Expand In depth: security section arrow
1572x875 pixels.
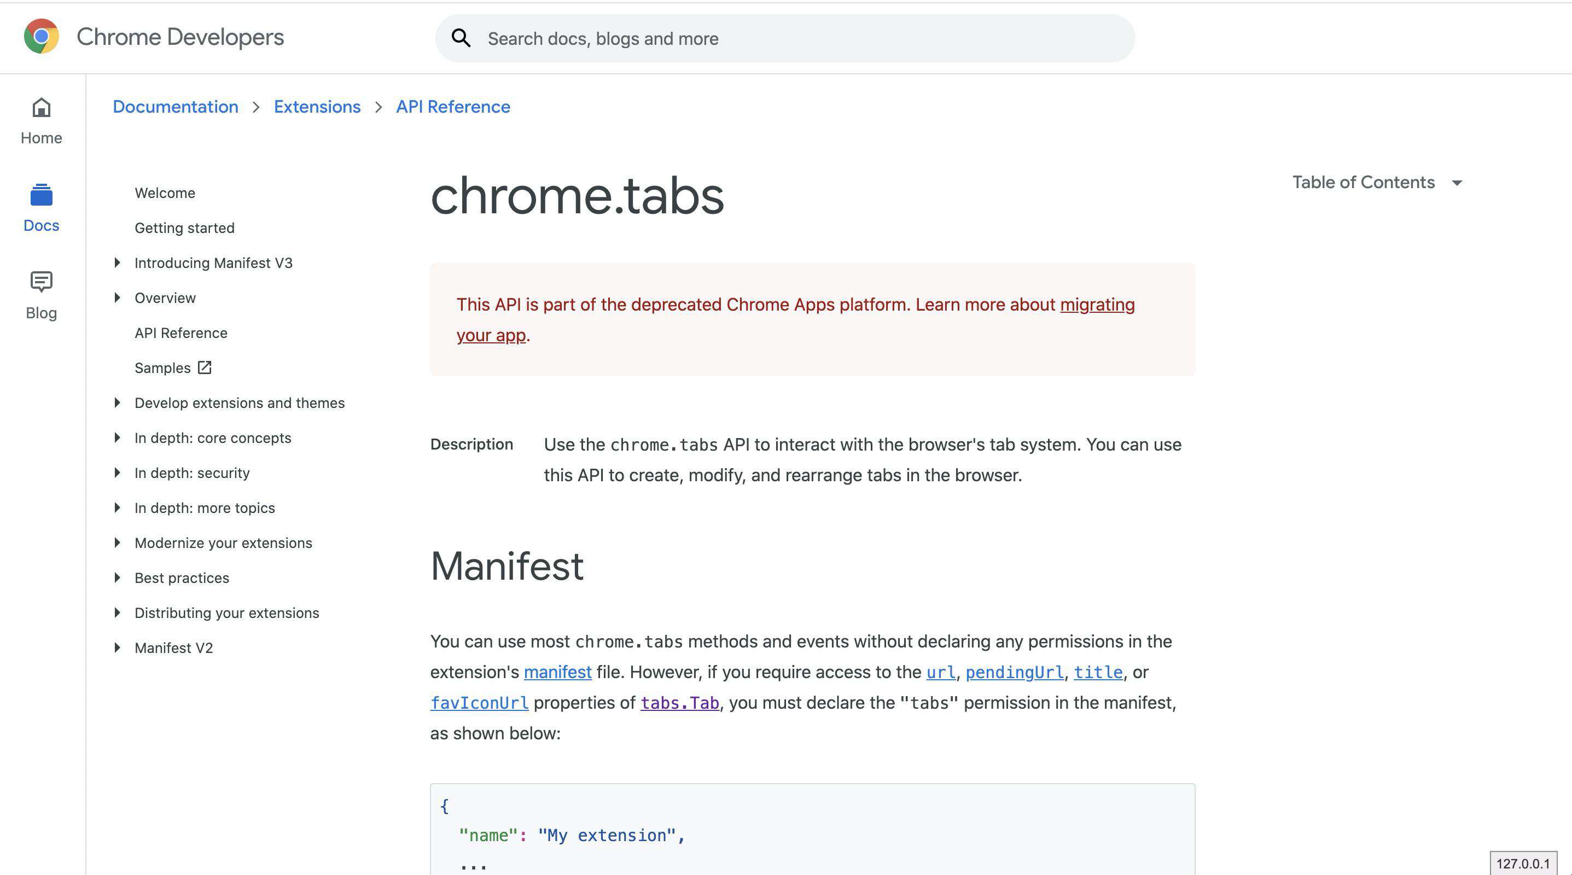coord(117,473)
